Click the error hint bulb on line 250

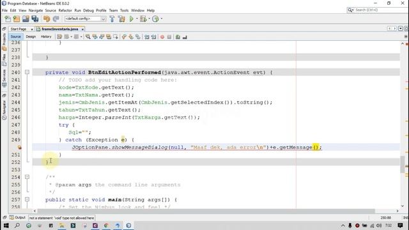click(x=19, y=148)
